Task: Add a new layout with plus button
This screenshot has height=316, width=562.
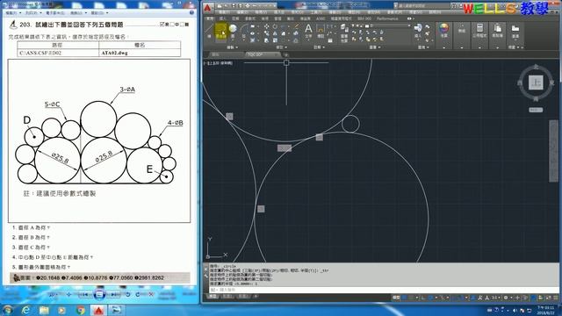Action: 256,297
